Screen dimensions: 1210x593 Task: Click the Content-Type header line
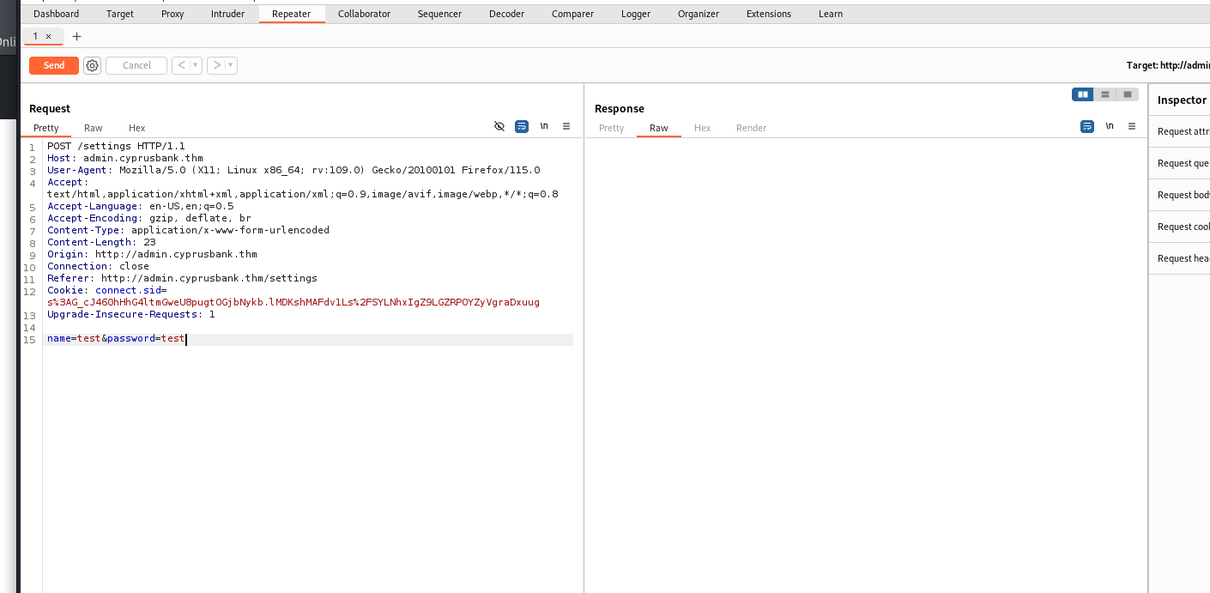188,230
